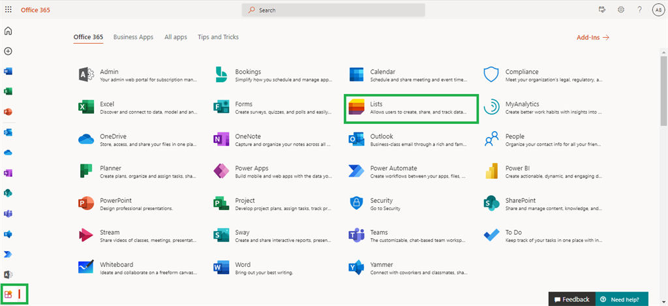Viewport: 668px width, 306px height.
Task: Open Word from the left sidebar
Action: [x=8, y=71]
